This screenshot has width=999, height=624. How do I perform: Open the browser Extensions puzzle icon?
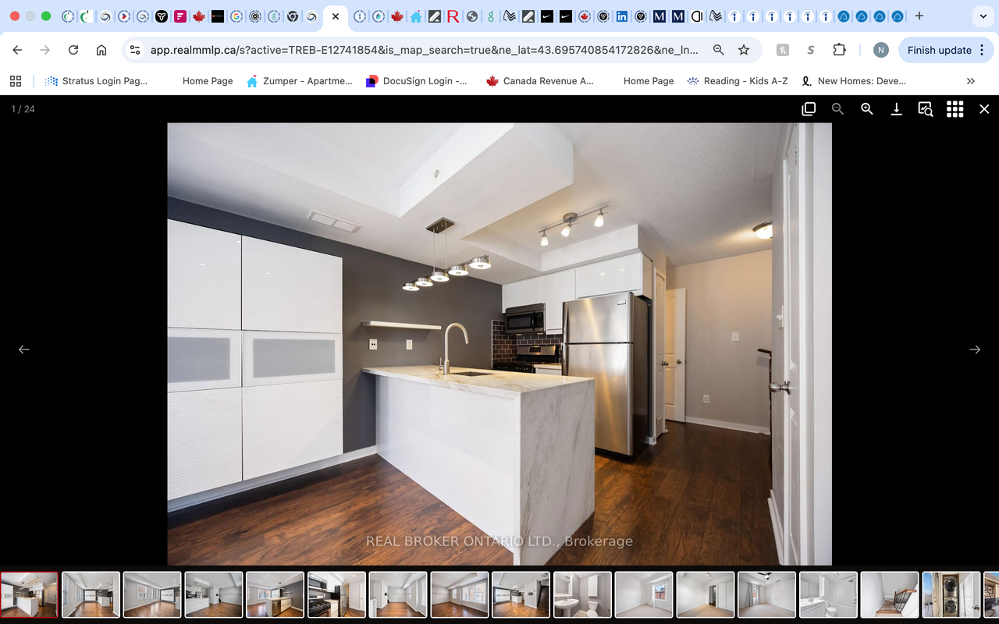(x=839, y=50)
